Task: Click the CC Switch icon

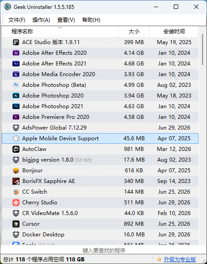Action: (x=16, y=192)
